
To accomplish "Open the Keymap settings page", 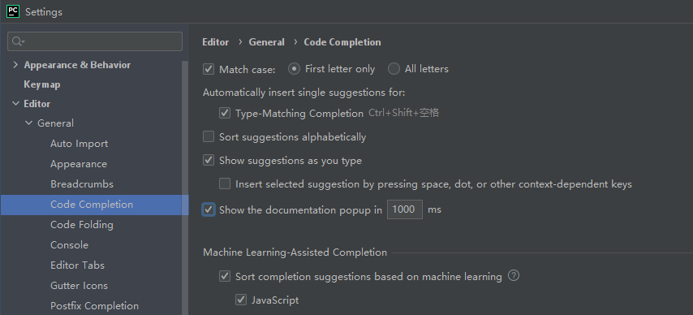I will pos(42,84).
